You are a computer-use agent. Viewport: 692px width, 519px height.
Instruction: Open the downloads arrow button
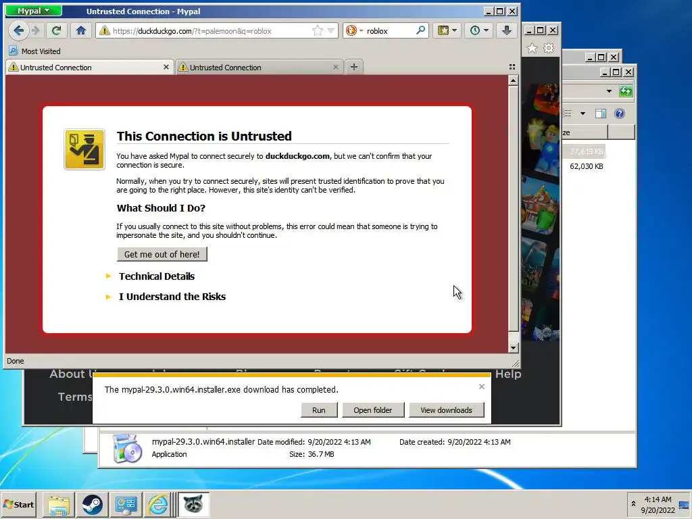[507, 30]
